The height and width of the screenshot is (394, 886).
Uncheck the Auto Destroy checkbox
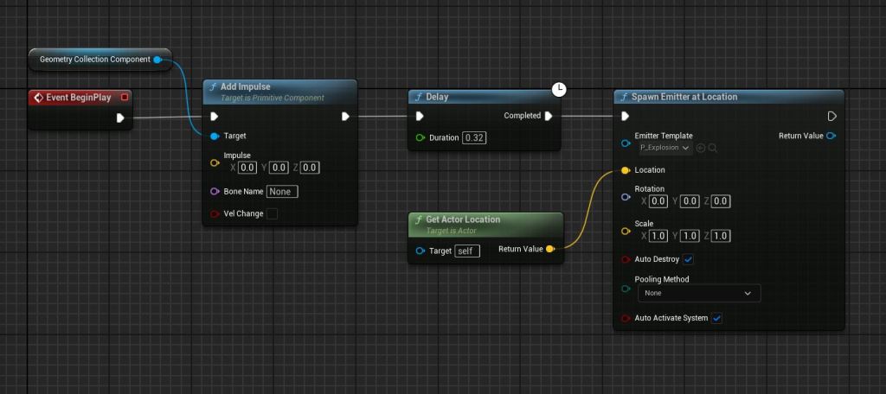689,259
